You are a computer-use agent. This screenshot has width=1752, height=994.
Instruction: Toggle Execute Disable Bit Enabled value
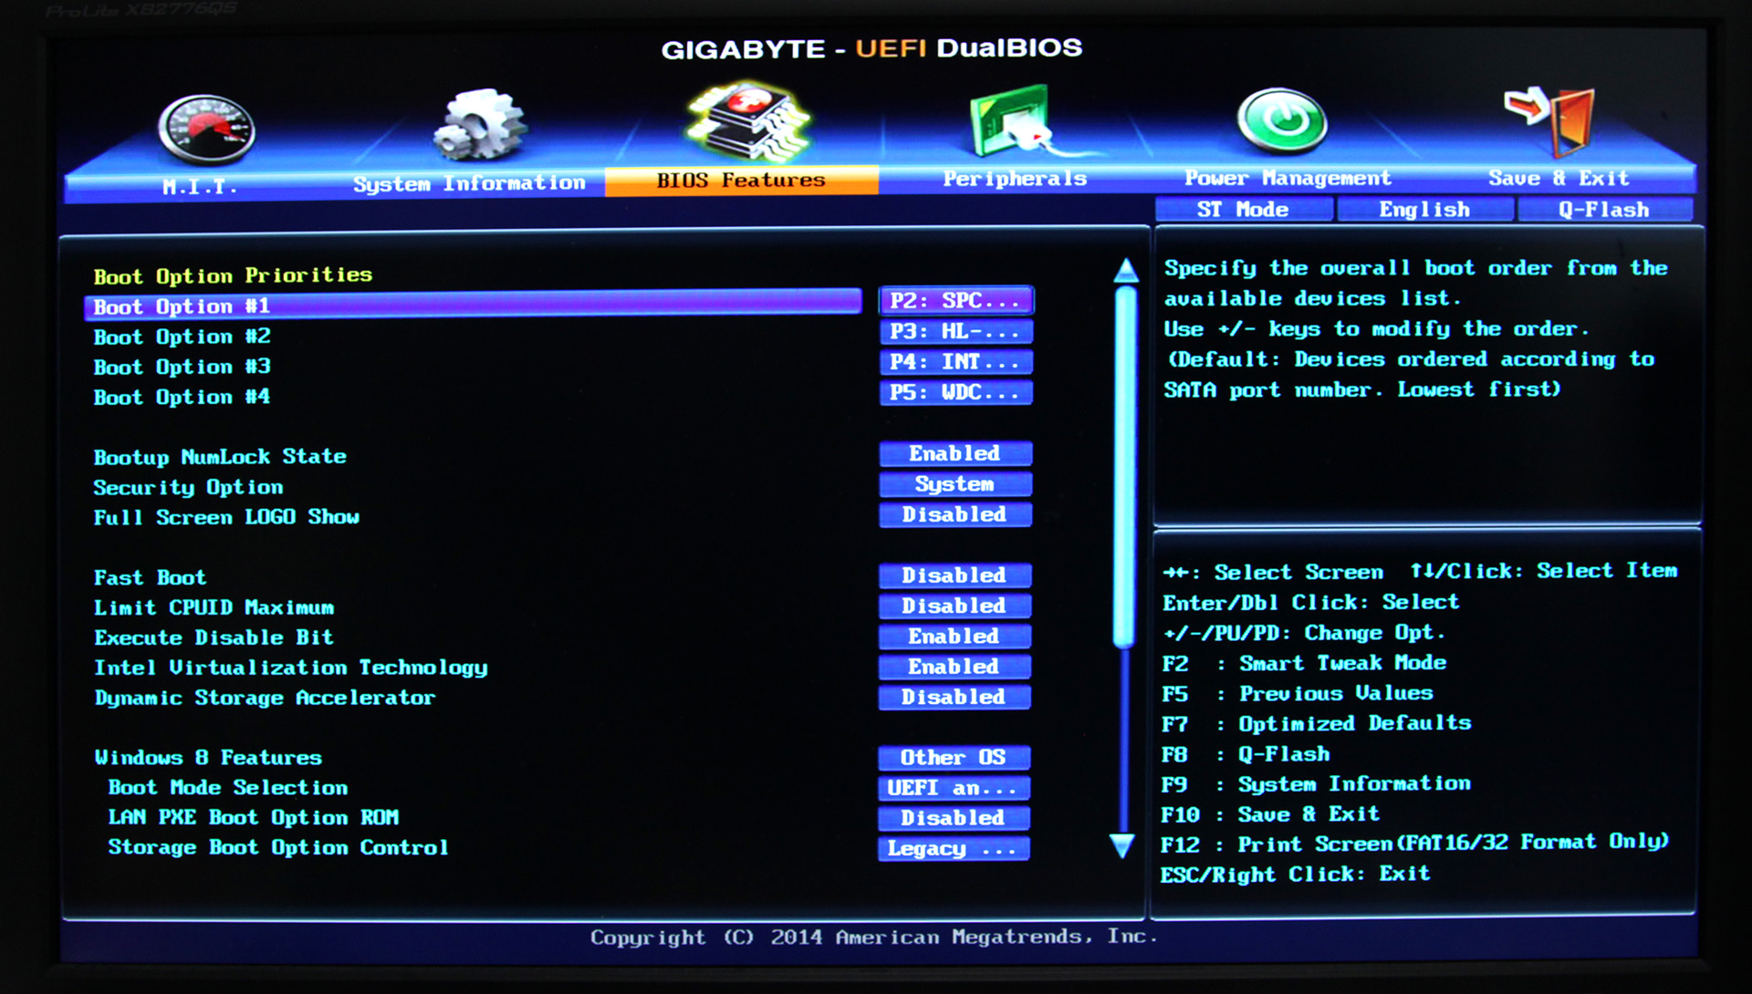coord(954,636)
